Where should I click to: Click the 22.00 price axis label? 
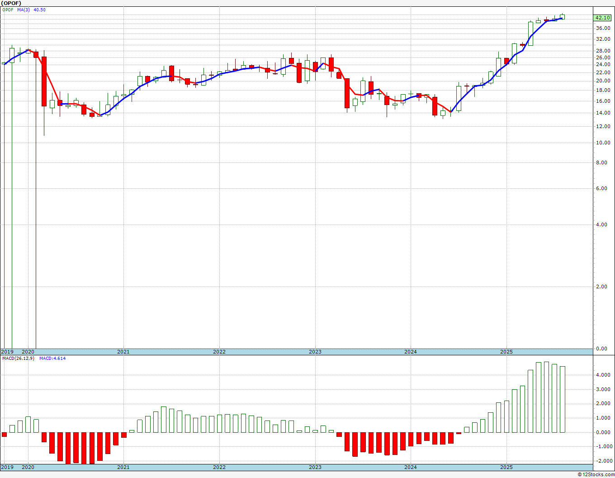click(x=603, y=72)
